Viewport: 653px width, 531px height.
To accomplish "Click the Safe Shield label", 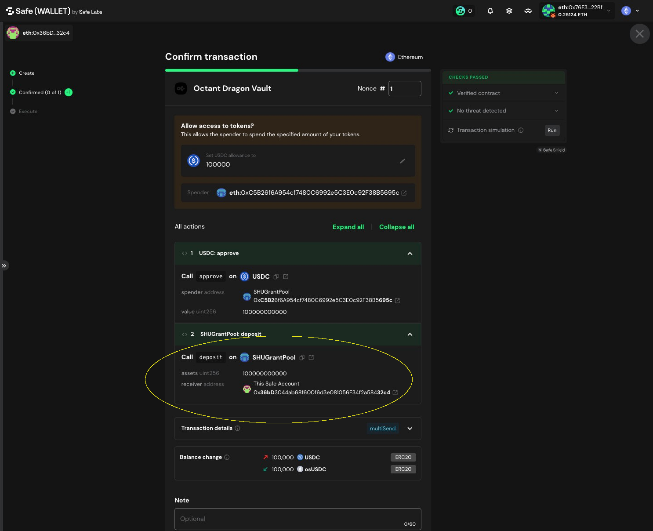I will (x=552, y=150).
